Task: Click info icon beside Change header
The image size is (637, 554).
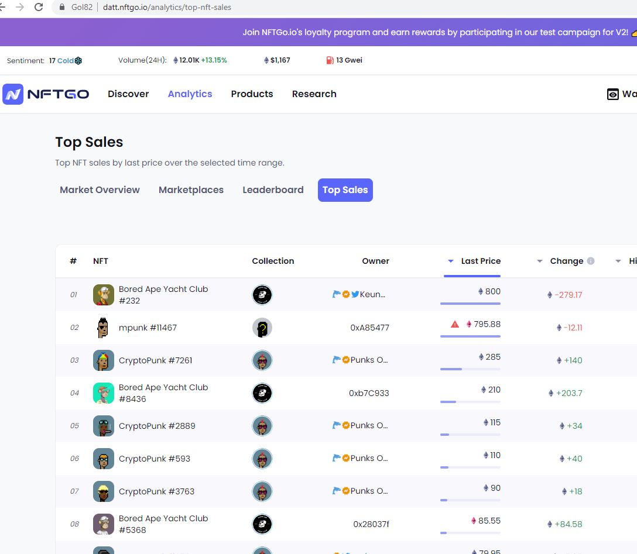Action: pos(591,261)
